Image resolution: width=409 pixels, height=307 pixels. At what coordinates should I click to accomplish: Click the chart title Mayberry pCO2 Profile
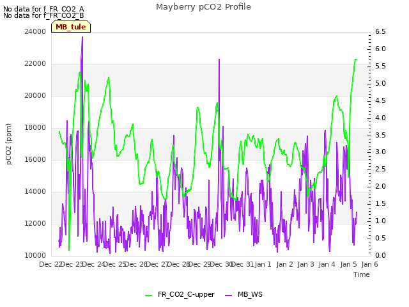[203, 7]
